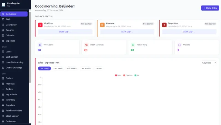Click the Sales · Expenses · Net chart title

[x=49, y=63]
